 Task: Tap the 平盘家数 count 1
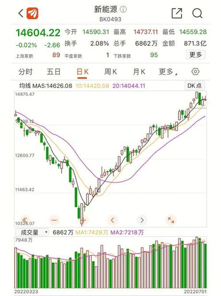[x=108, y=55]
